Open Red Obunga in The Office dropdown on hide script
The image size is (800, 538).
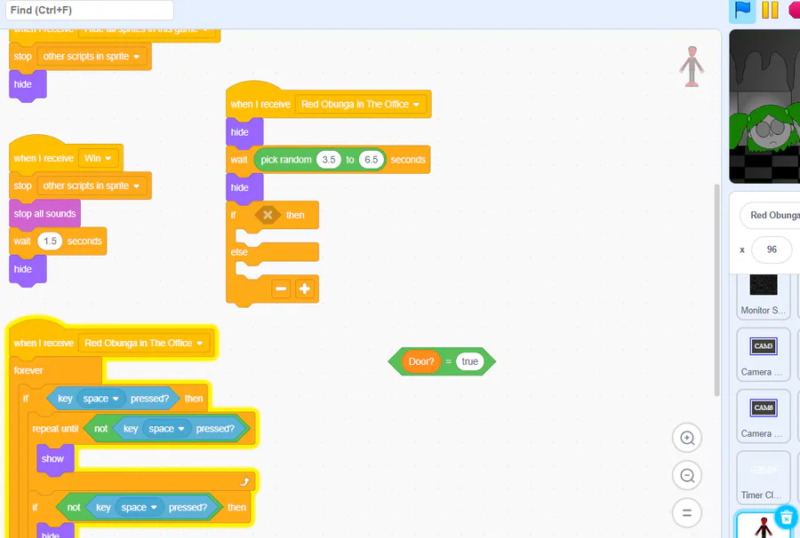360,105
